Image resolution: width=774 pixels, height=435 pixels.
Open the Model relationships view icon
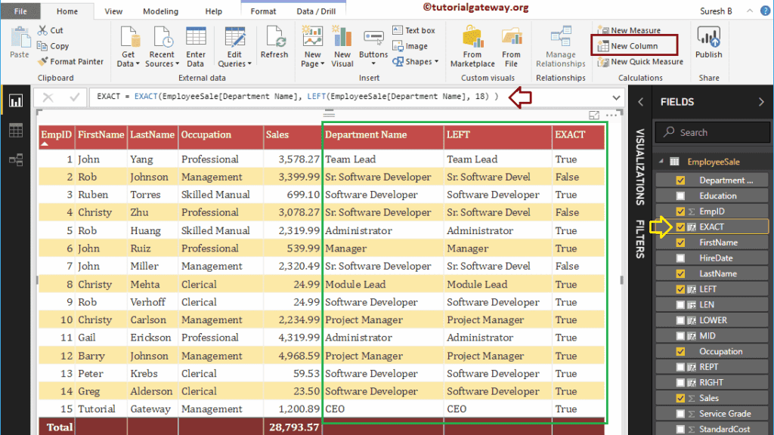point(15,159)
